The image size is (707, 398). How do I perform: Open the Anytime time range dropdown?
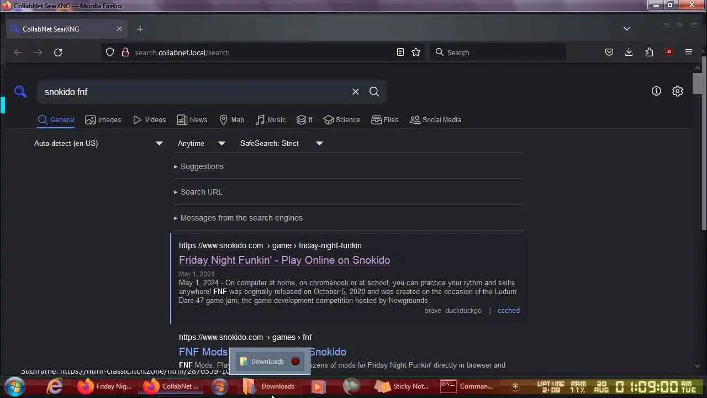tap(201, 143)
